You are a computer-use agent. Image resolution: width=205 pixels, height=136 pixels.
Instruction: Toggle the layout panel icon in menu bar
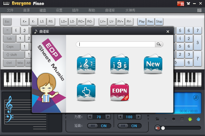pos(199,10)
